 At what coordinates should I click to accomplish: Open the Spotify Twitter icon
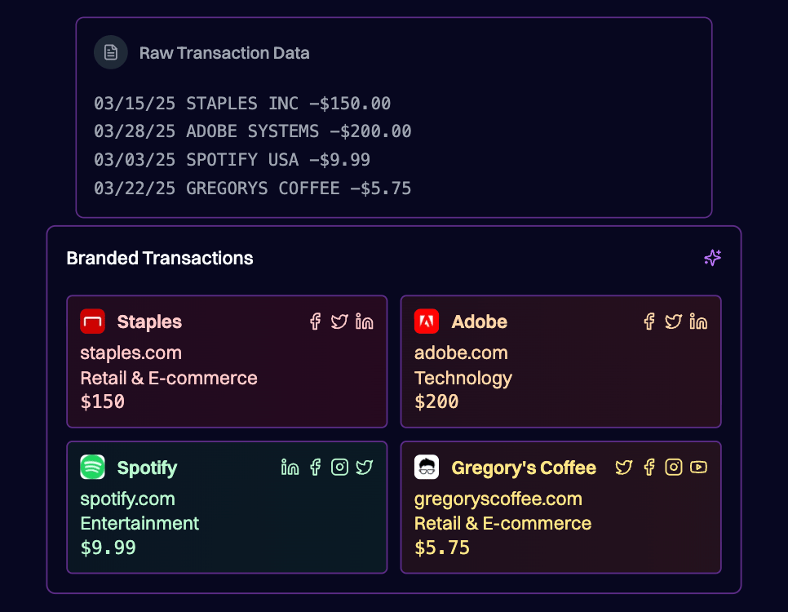(365, 468)
